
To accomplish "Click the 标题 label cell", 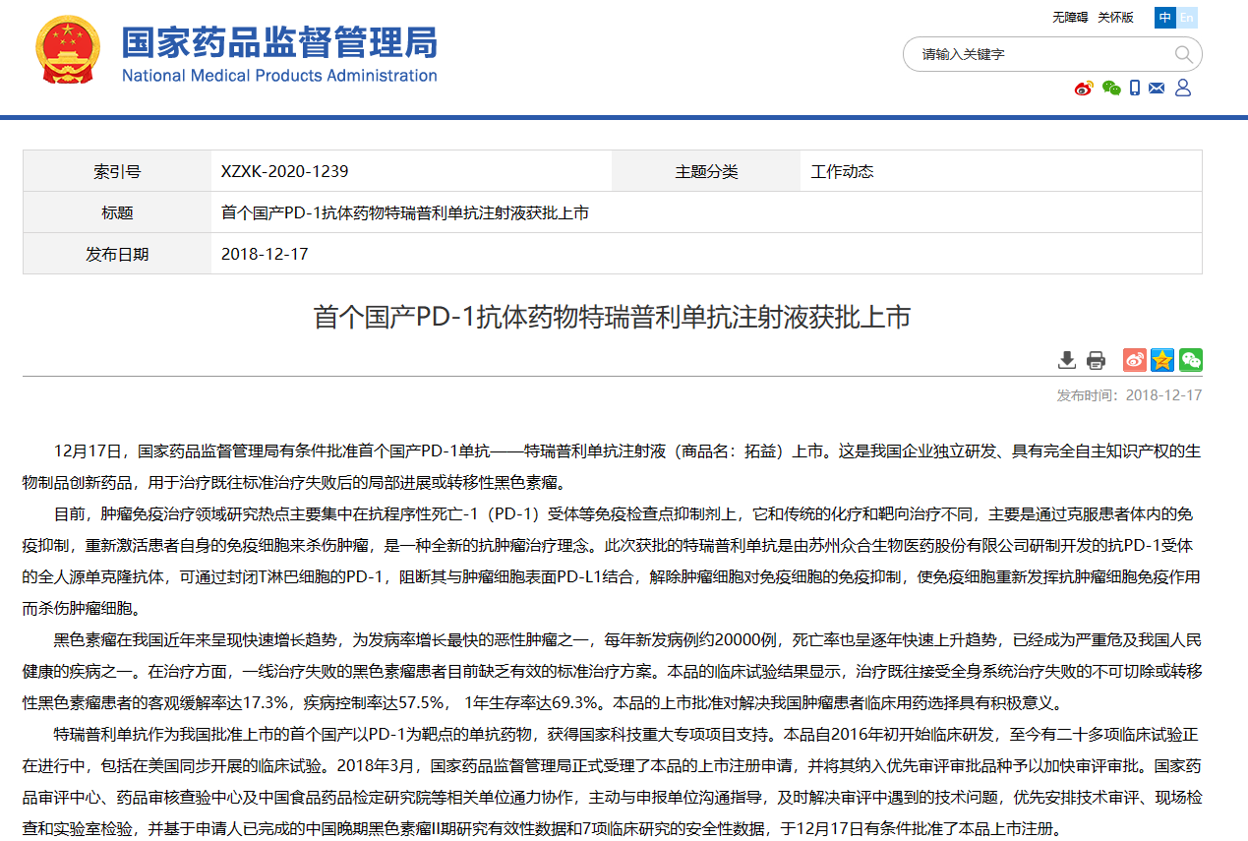I will [x=117, y=212].
